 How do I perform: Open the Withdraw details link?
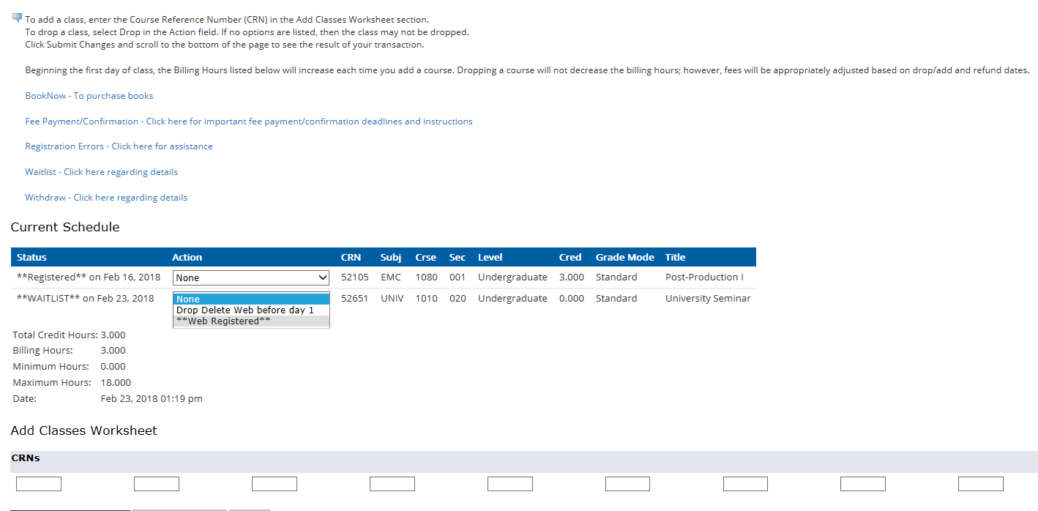[106, 198]
